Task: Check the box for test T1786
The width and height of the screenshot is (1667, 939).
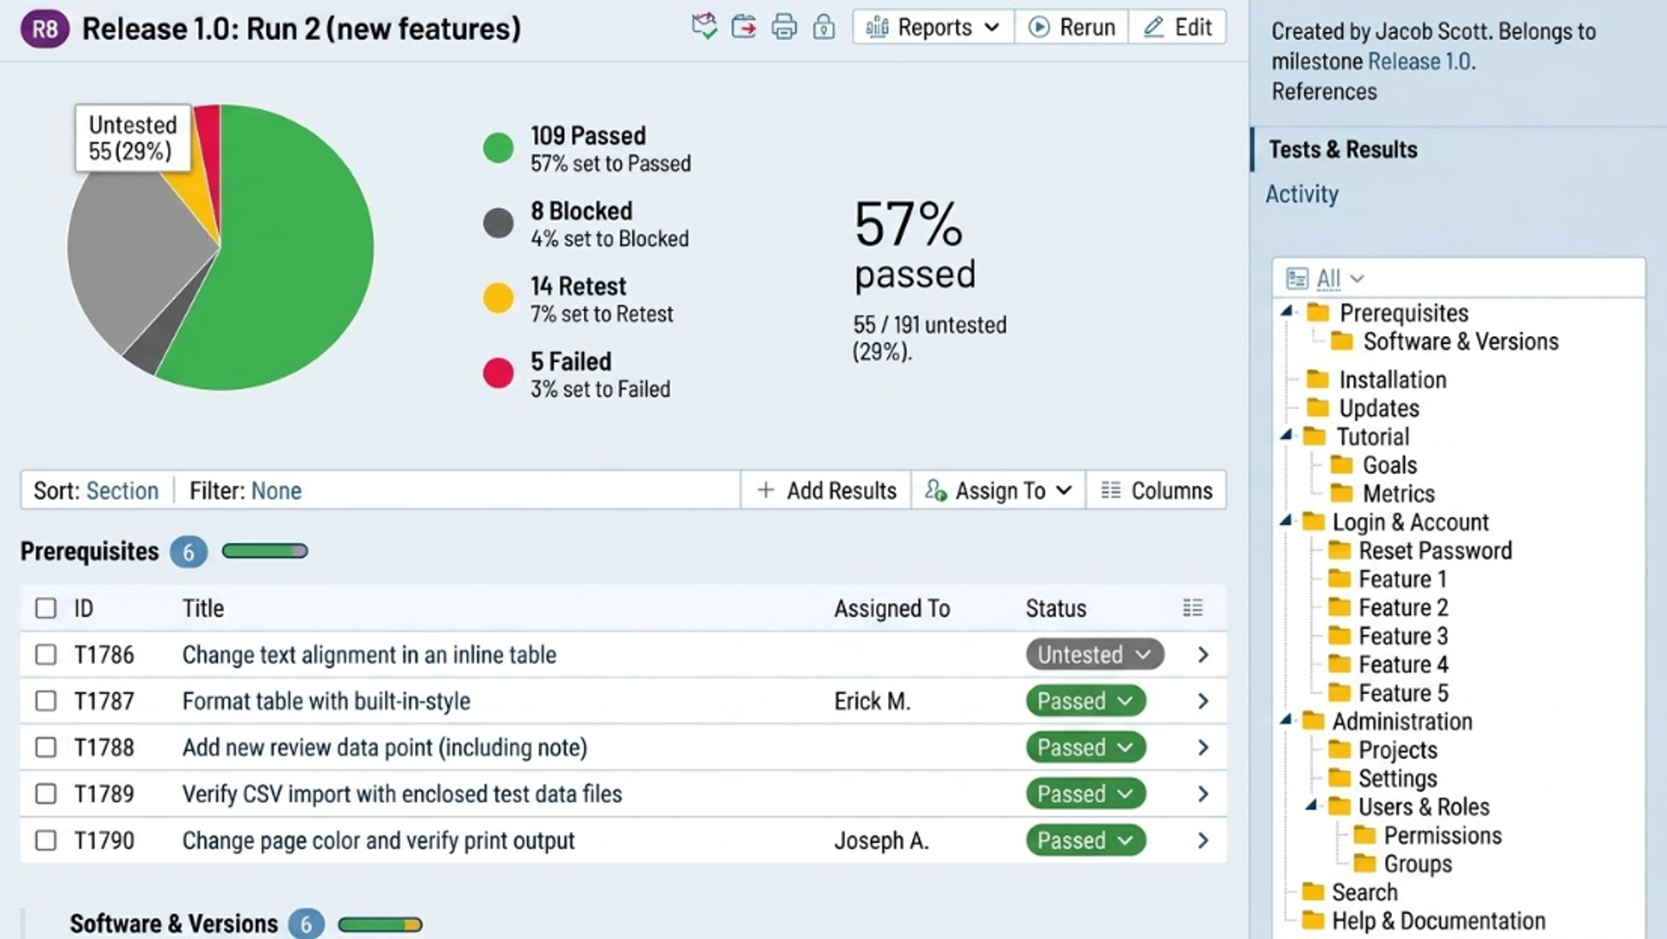Action: click(46, 655)
